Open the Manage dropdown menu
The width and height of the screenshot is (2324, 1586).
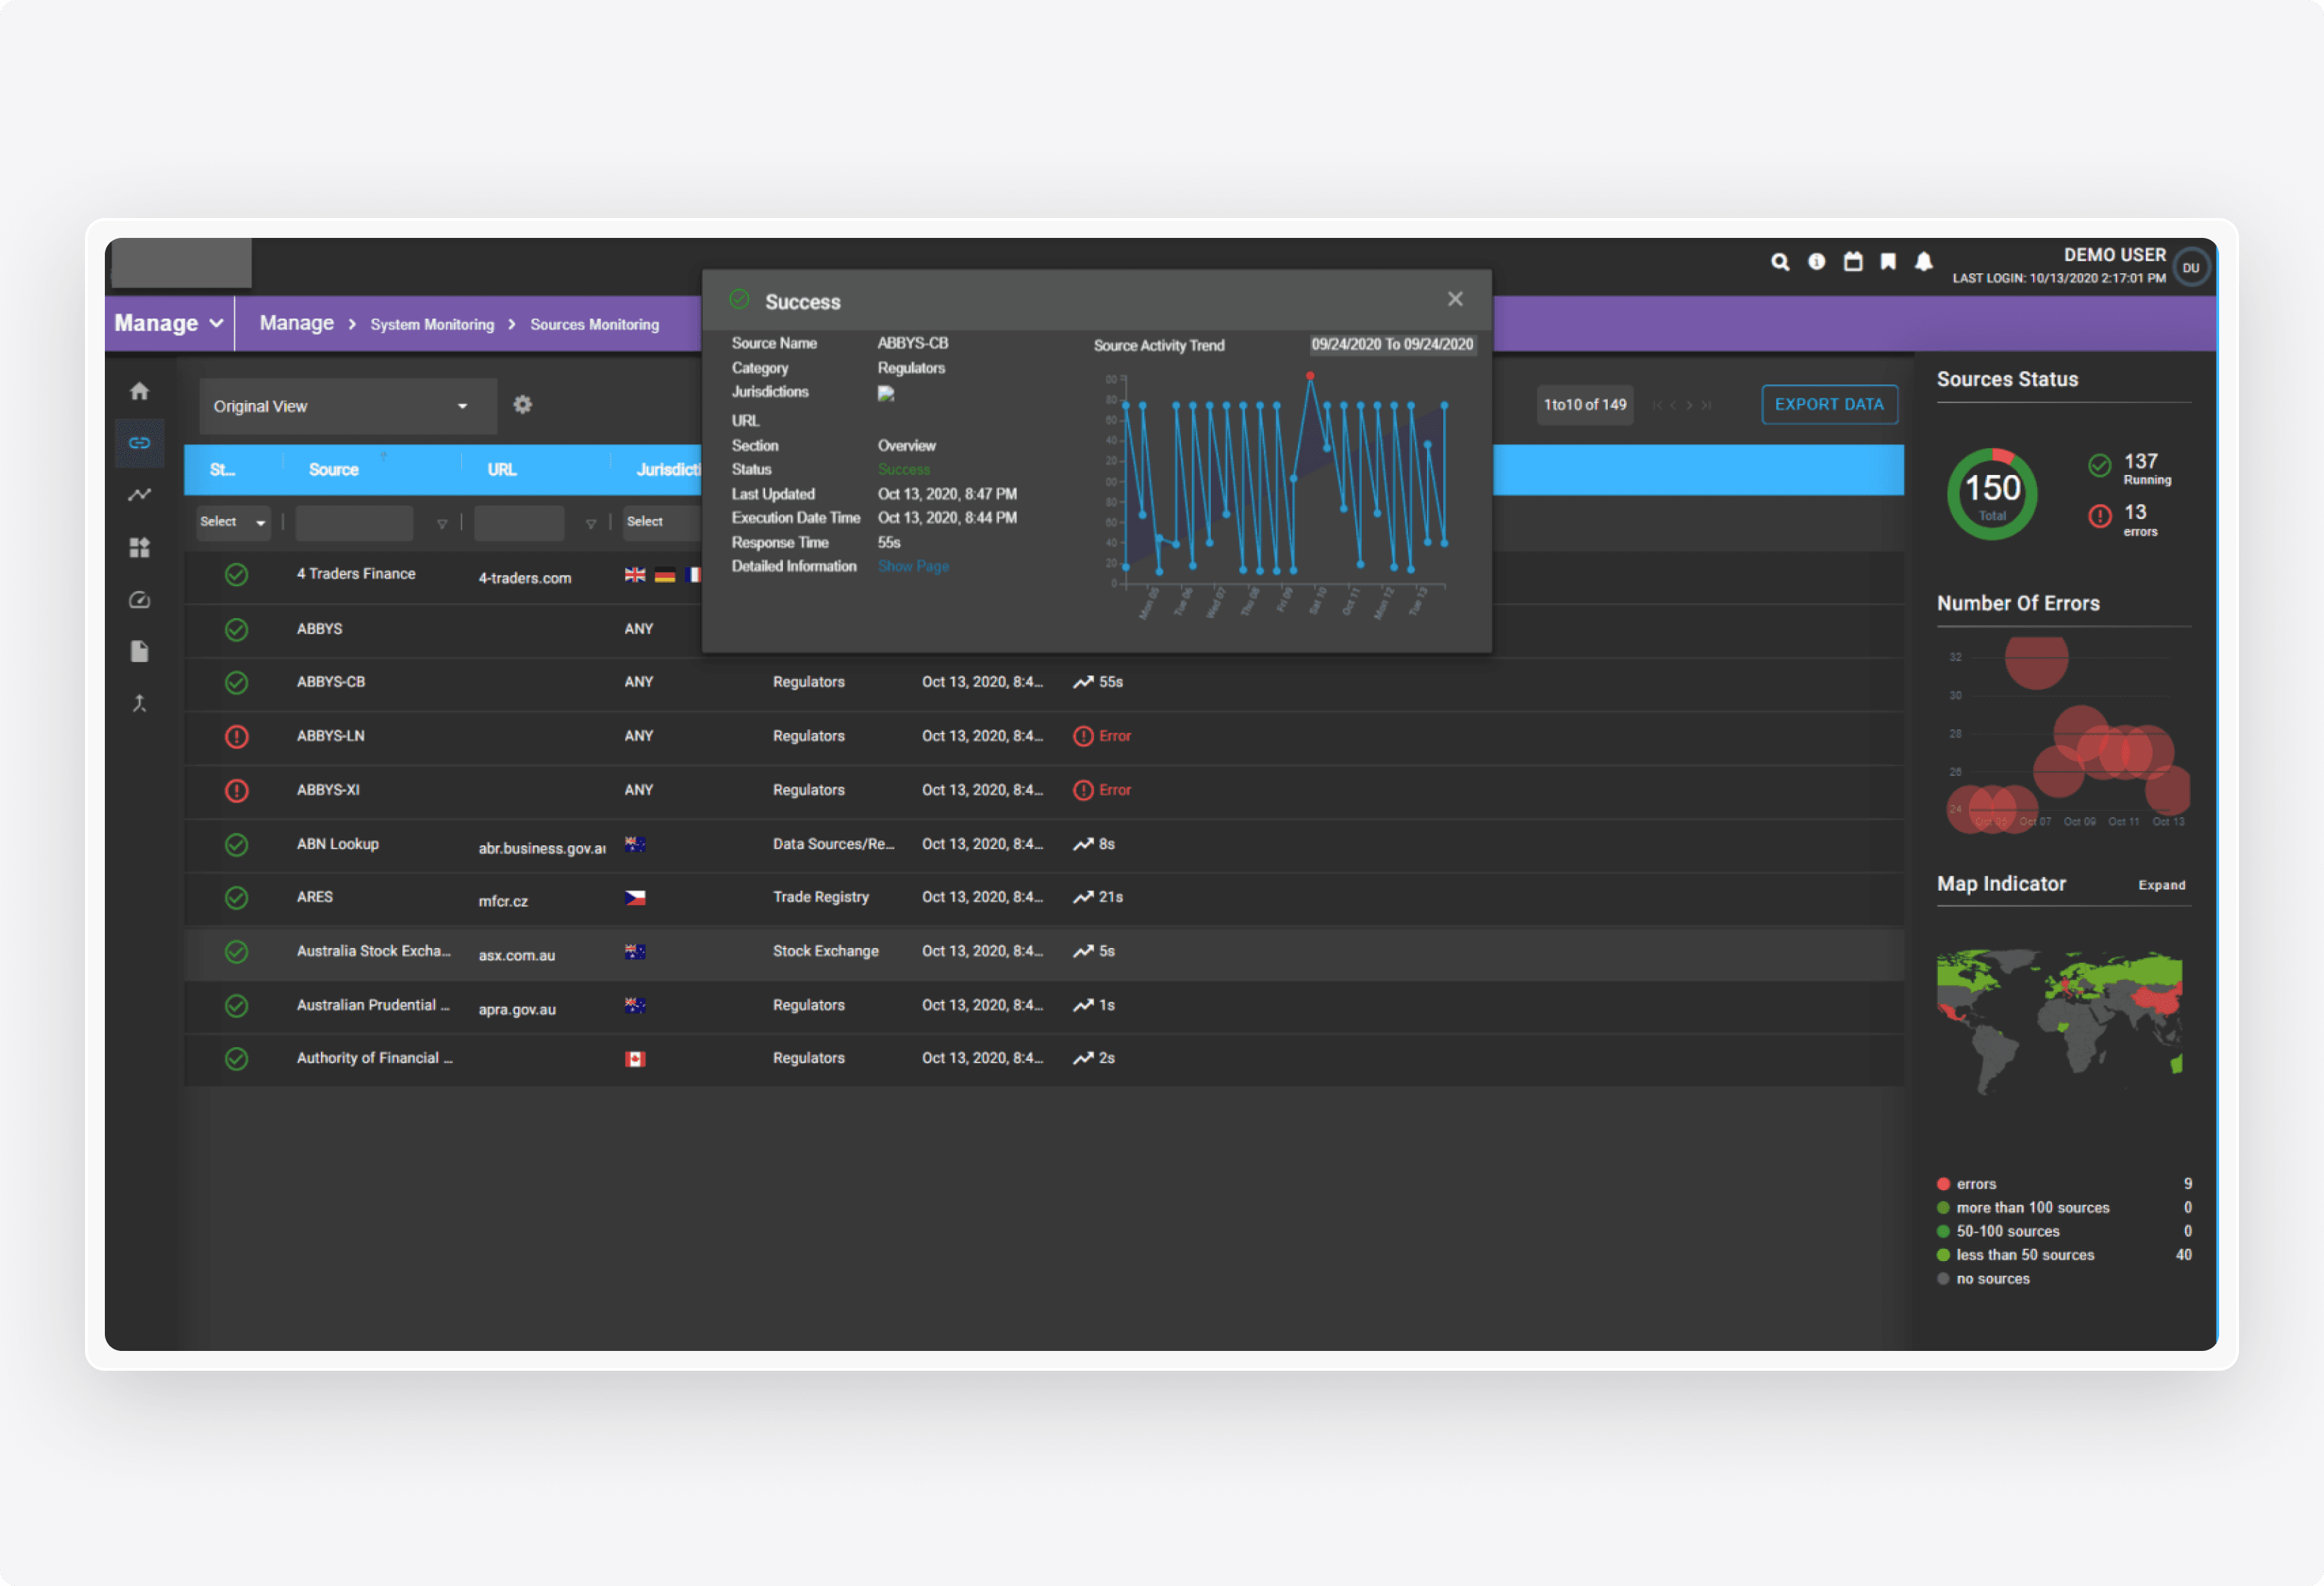[168, 324]
